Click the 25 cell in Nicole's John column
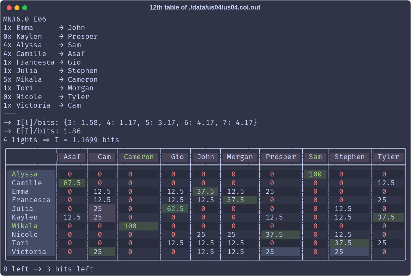This screenshot has width=411, height=276. click(x=205, y=234)
